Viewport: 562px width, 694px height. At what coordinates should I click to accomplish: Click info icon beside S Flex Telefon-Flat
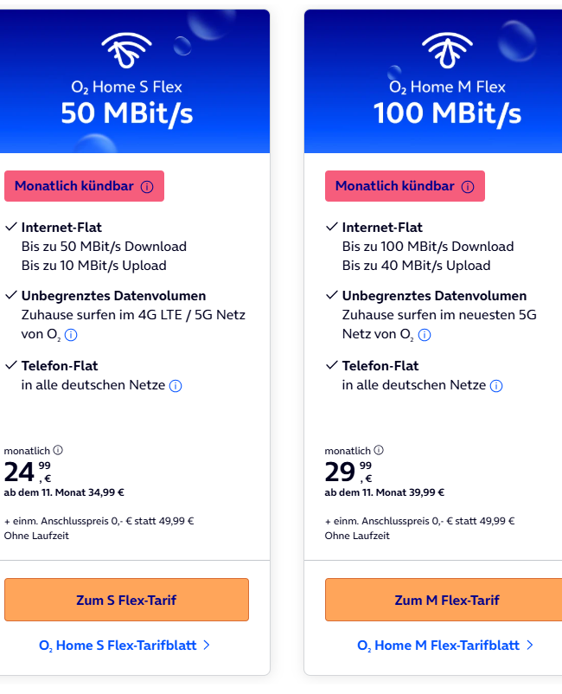(176, 386)
